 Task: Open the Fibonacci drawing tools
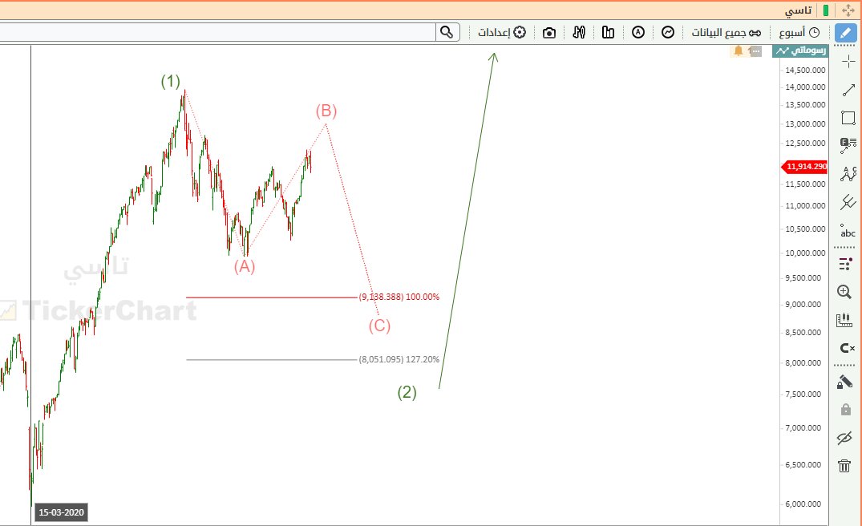(848, 146)
